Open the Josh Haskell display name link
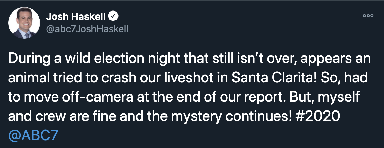This screenshot has width=384, height=148. (76, 17)
